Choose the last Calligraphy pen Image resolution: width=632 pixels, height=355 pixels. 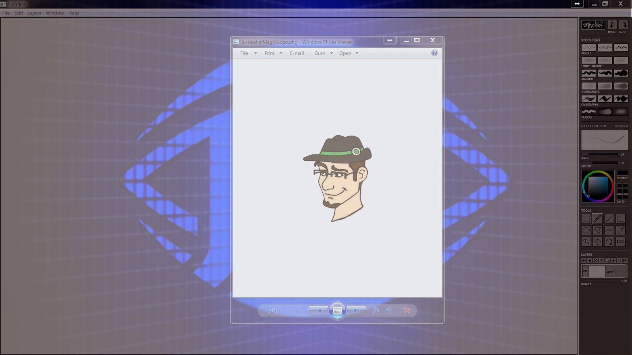coord(621,99)
